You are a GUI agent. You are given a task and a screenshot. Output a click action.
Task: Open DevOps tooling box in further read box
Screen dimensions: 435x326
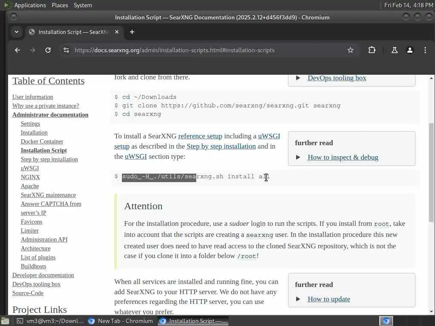337,78
